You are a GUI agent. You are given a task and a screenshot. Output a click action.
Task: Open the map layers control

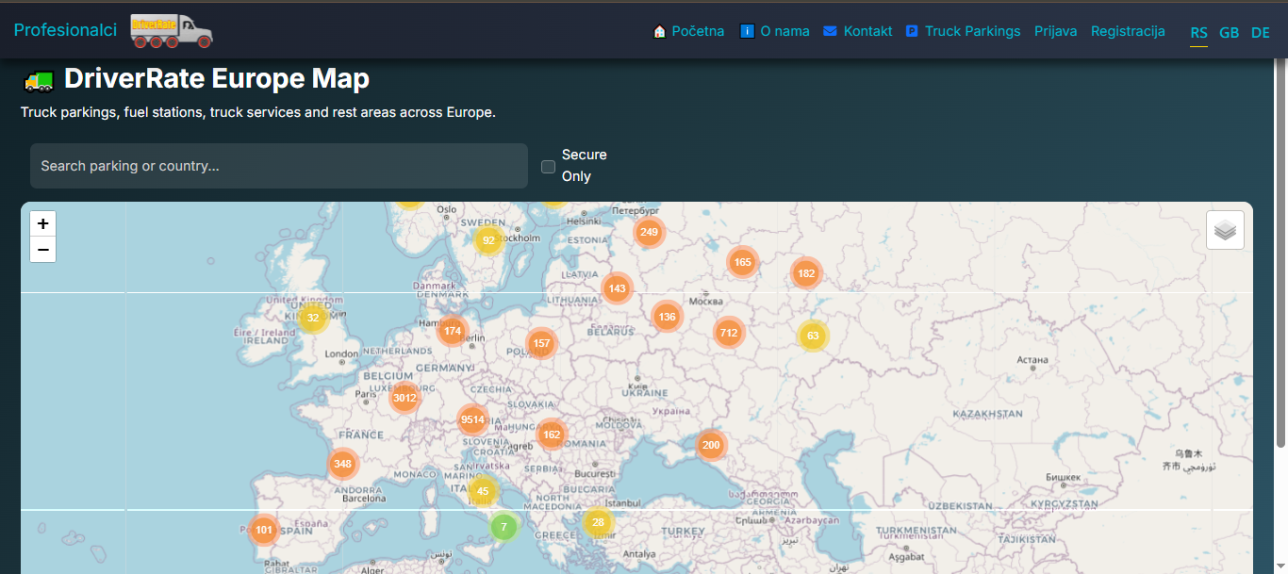(x=1225, y=230)
